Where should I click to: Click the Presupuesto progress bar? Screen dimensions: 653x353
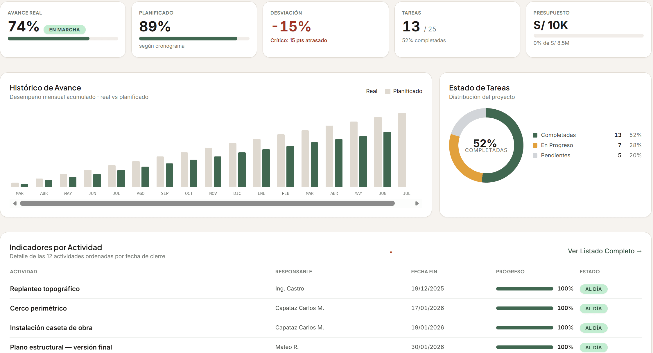[589, 36]
